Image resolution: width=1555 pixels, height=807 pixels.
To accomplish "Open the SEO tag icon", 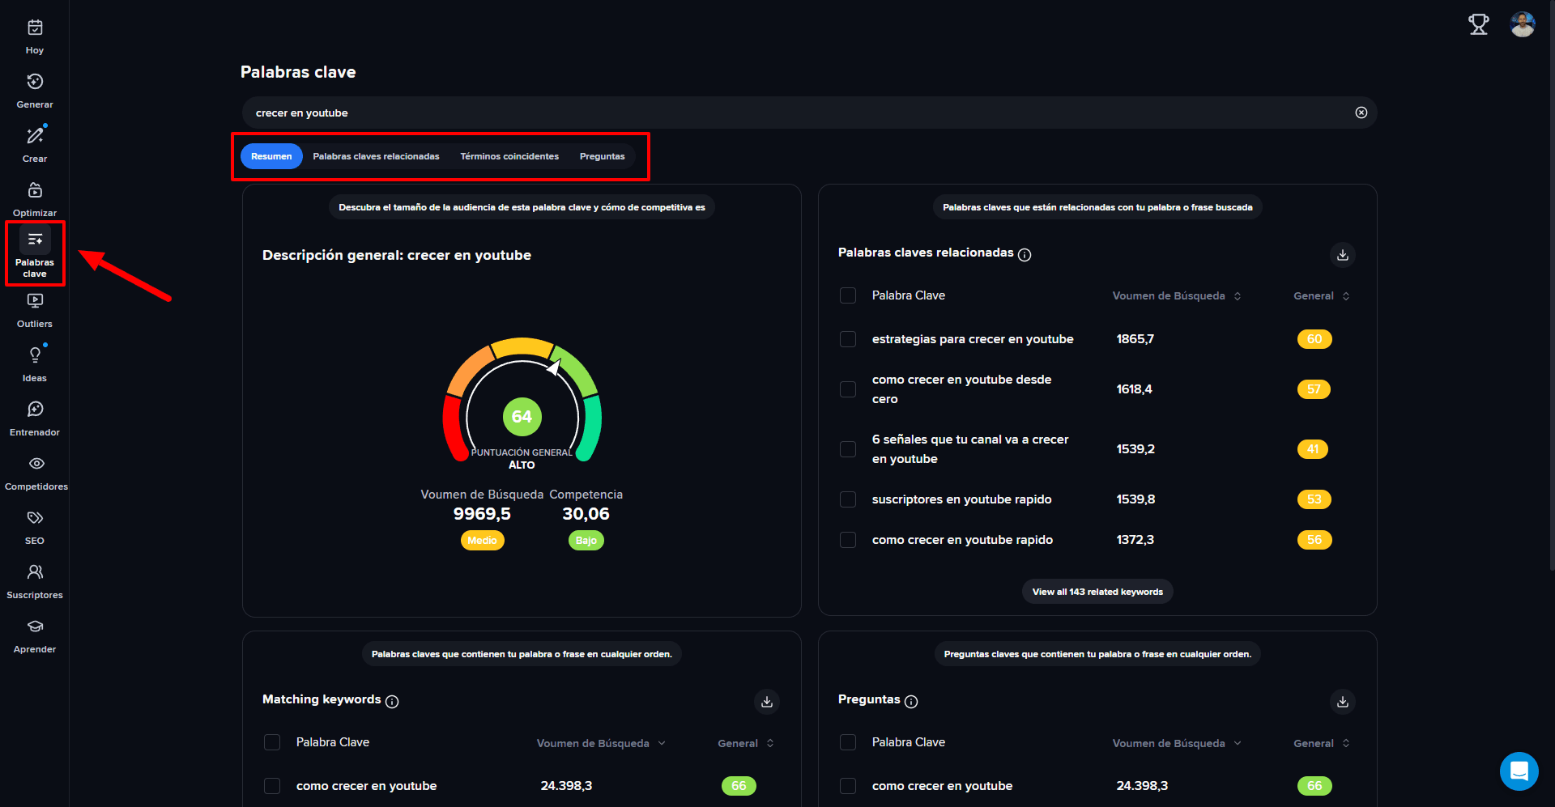I will tap(35, 518).
